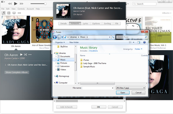Open the JPG files type dropdown

click(x=131, y=88)
